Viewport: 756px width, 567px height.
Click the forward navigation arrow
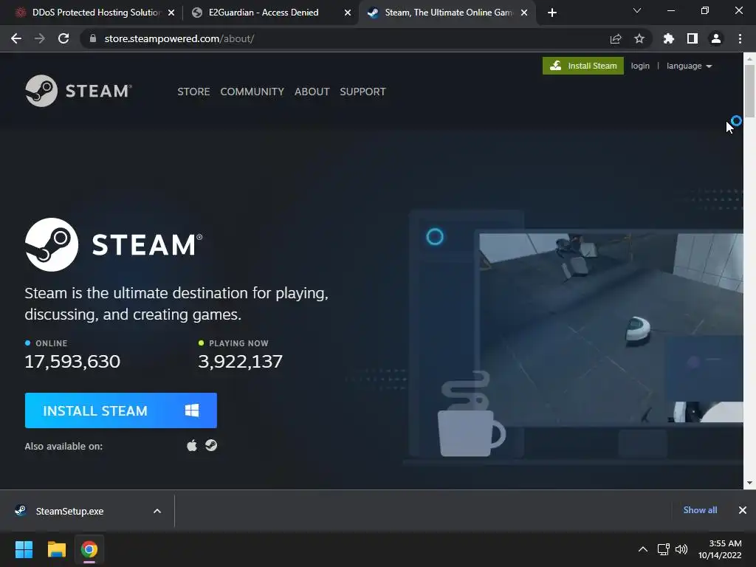point(40,38)
